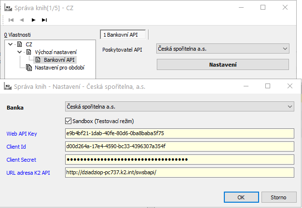Viewport: 302px width, 208px height.
Task: Confirm dialog with OK button
Action: (x=241, y=197)
